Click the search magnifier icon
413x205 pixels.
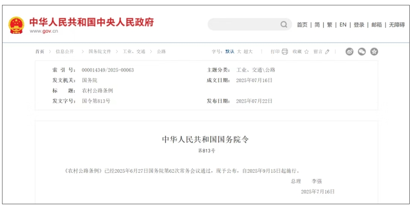(x=284, y=25)
